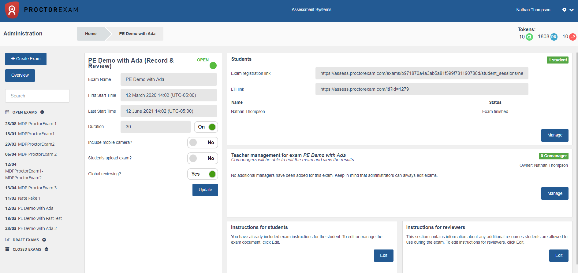Viewport: 578px width, 273px height.
Task: Click Owner: Nathan Thompson text
Action: [543, 165]
